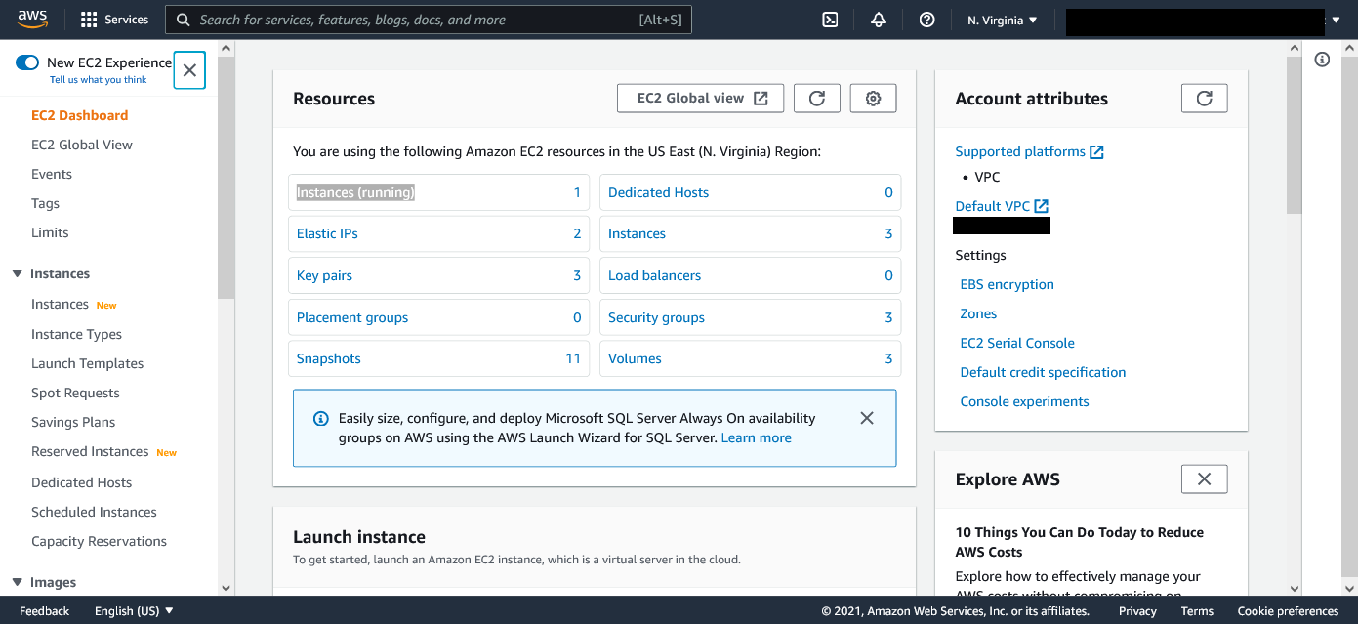Viewport: 1358px width, 624px height.
Task: Open Instances New in sidebar
Action: tap(60, 305)
